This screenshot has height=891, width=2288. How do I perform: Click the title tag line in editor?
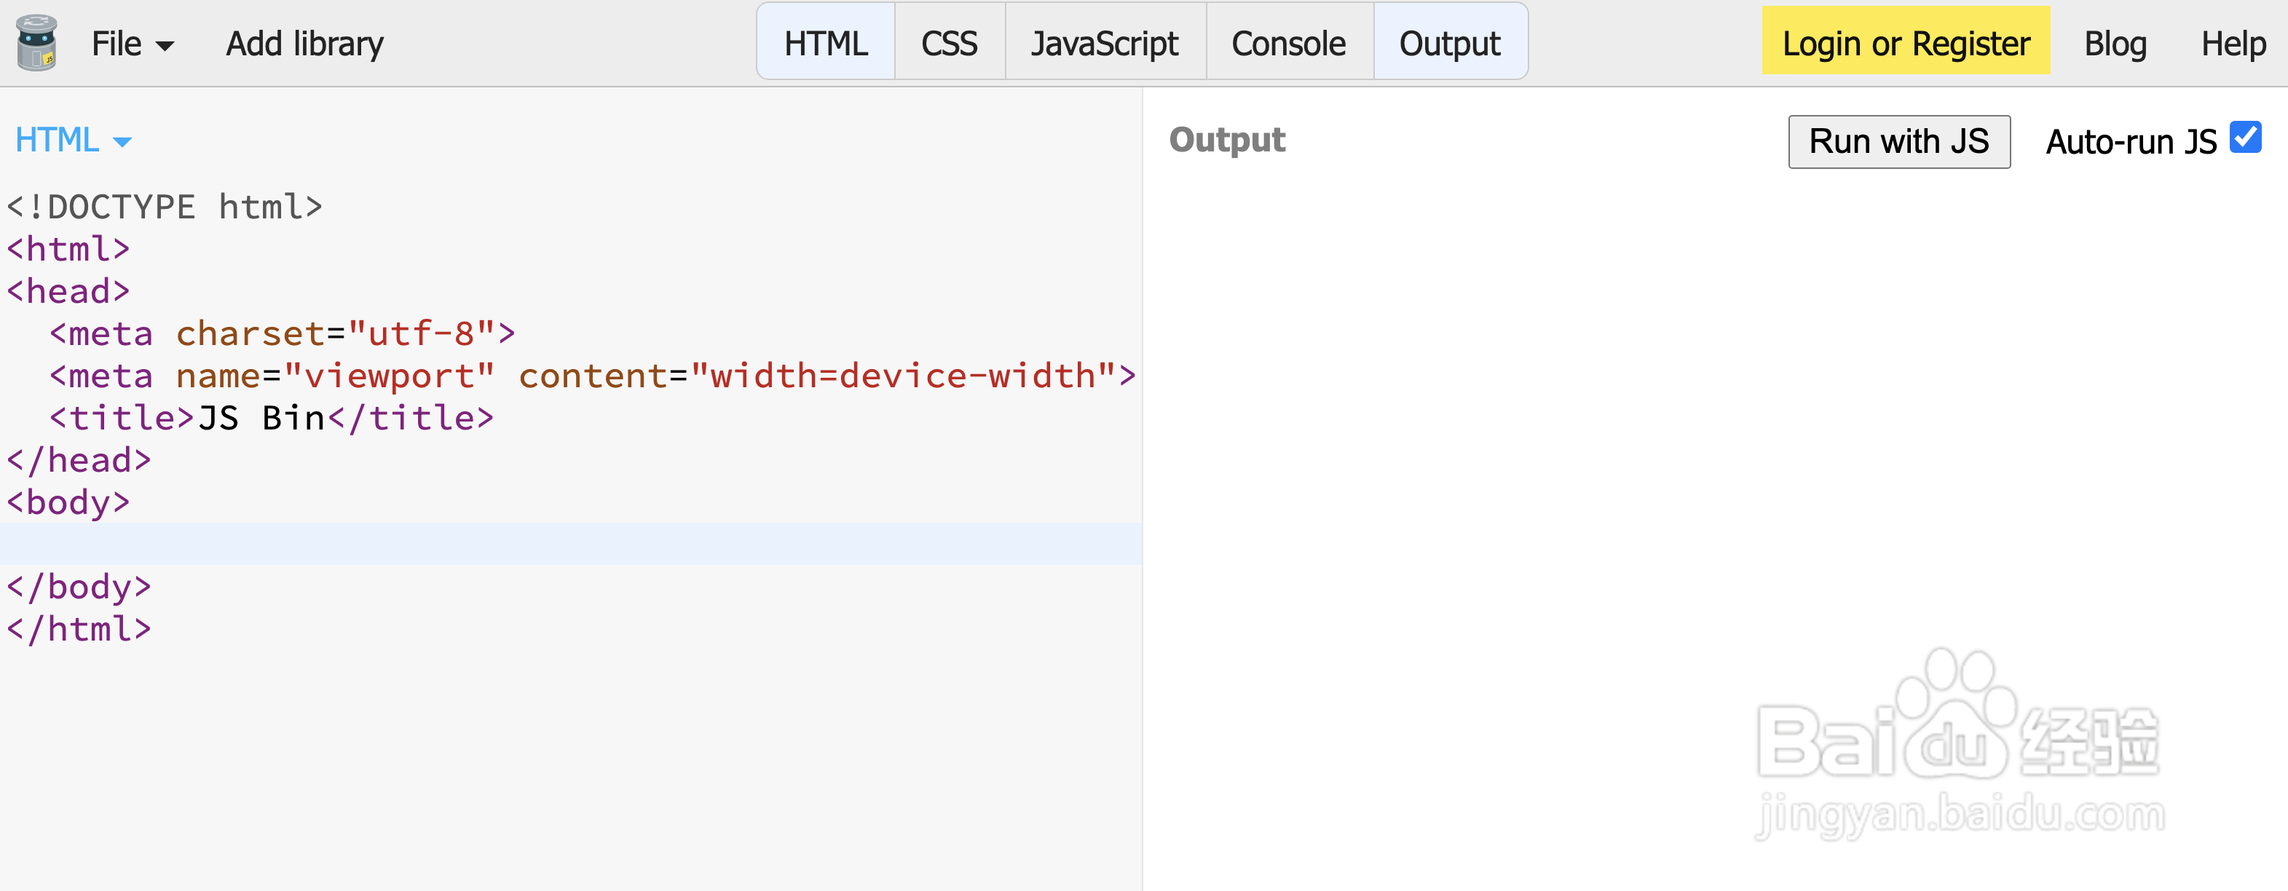[271, 418]
